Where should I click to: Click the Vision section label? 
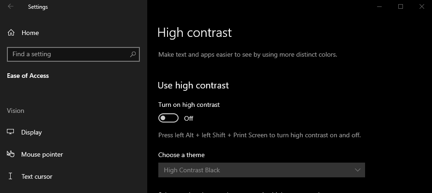(x=15, y=111)
